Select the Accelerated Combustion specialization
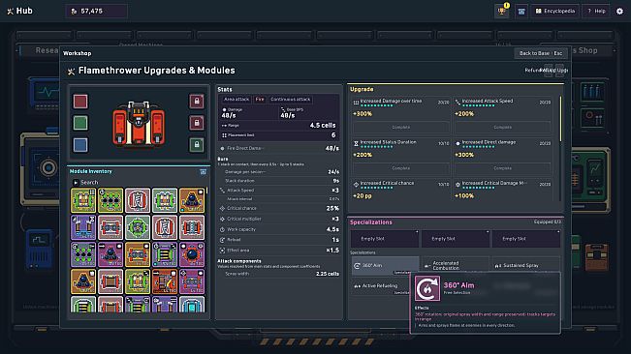631x354 pixels. (456, 265)
